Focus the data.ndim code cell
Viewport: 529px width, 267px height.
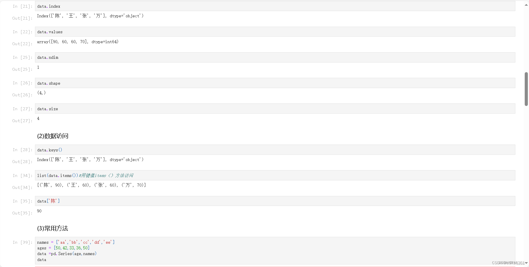coord(275,57)
